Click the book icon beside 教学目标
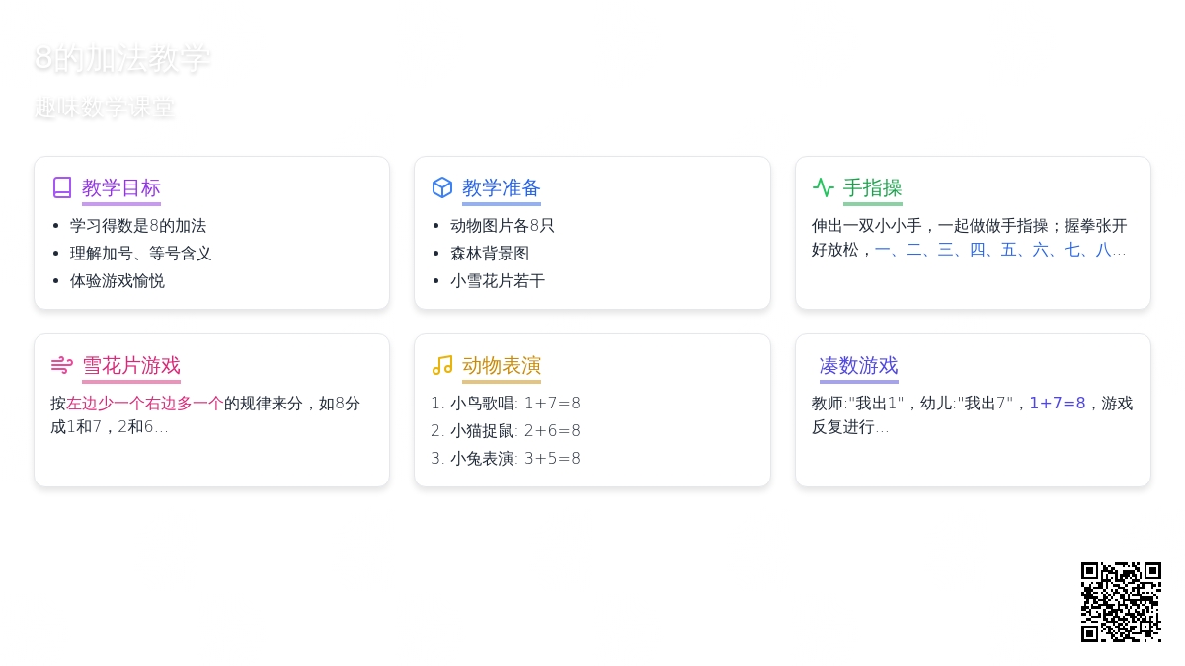Screen dimensions: 1185x666 tap(62, 187)
